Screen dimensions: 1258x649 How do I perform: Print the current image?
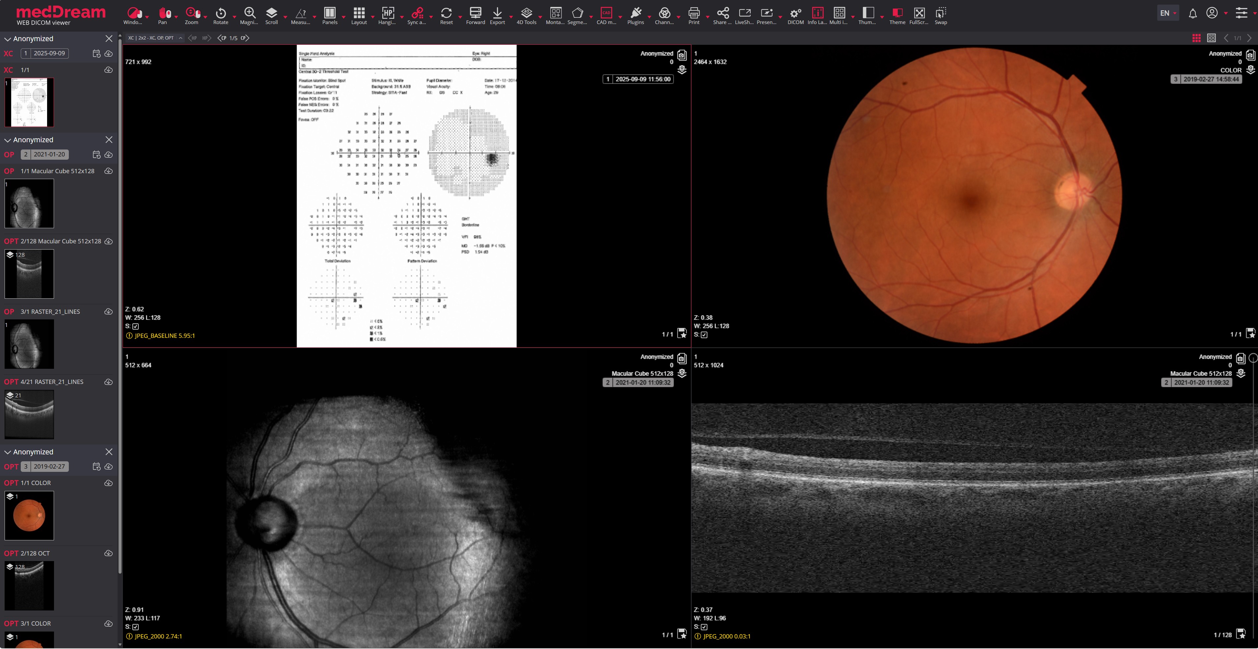tap(694, 15)
